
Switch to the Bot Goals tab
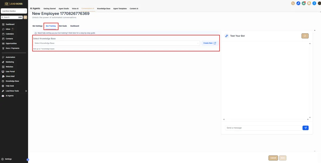pos(63,26)
